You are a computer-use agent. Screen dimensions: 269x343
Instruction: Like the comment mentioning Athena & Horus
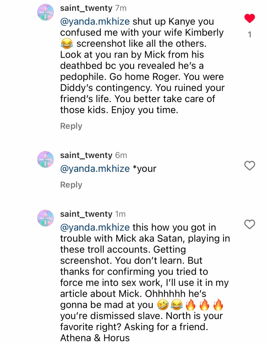coord(250,224)
